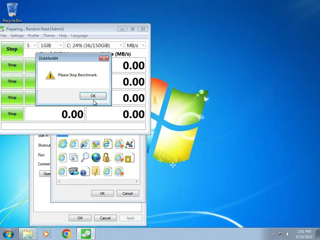Viewport: 320px width, 240px height.
Task: Select the gold padlock icon
Action: (x=107, y=157)
